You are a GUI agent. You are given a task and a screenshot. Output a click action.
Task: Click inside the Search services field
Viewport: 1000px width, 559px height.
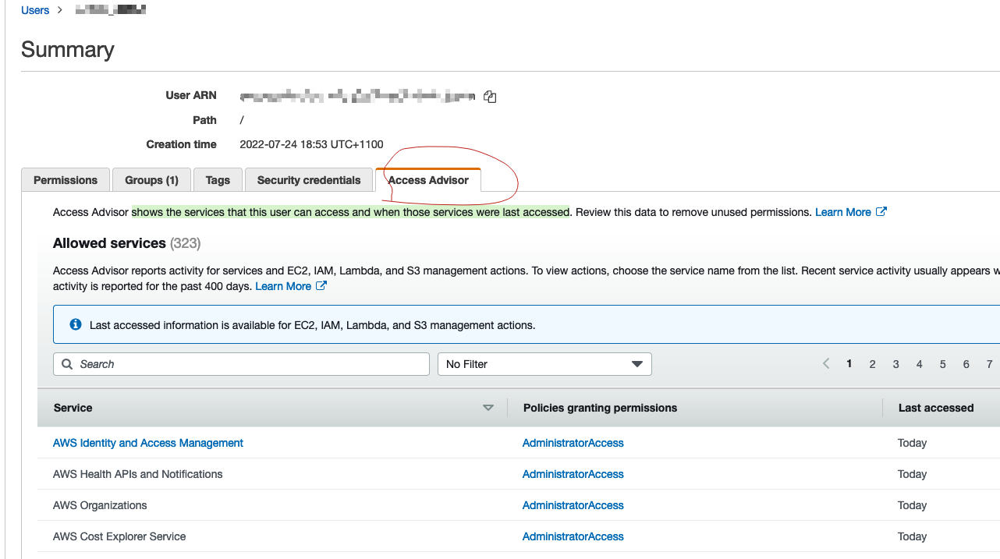(x=234, y=364)
